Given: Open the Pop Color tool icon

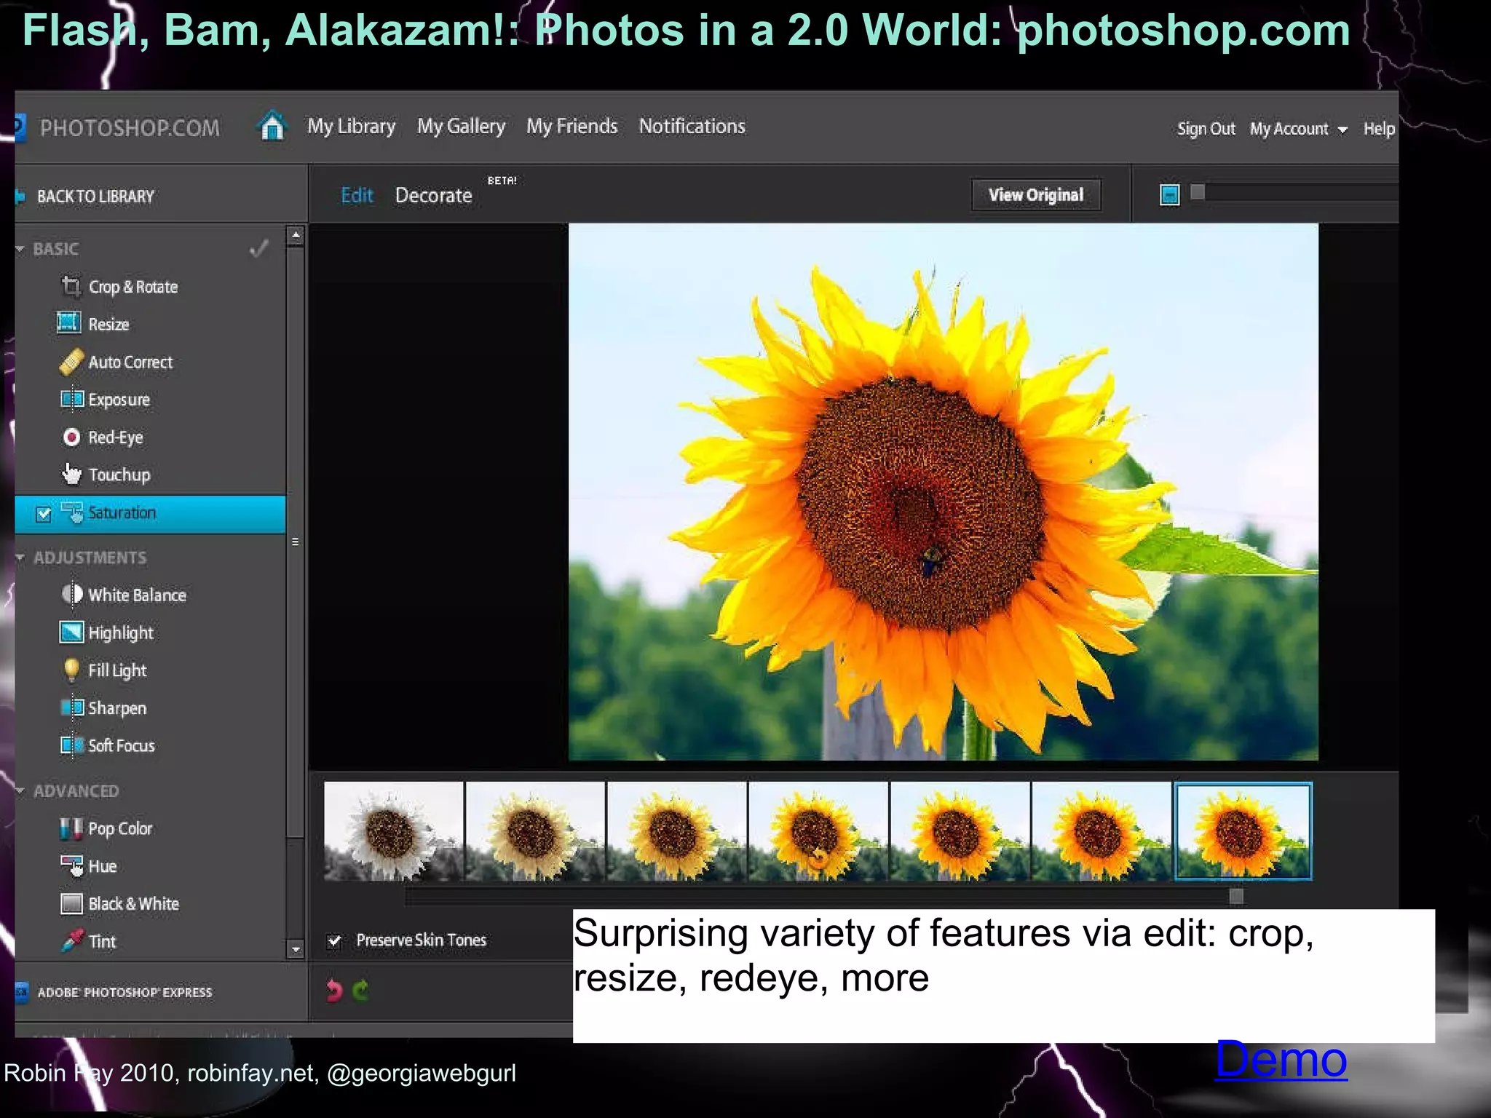Looking at the screenshot, I should 71,828.
